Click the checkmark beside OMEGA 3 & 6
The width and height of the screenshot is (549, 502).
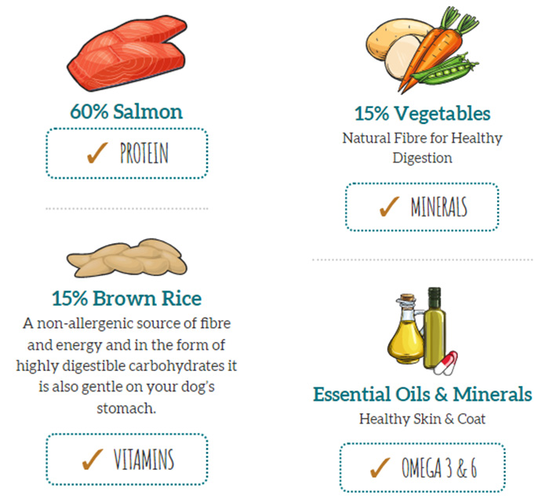pyautogui.click(x=381, y=468)
